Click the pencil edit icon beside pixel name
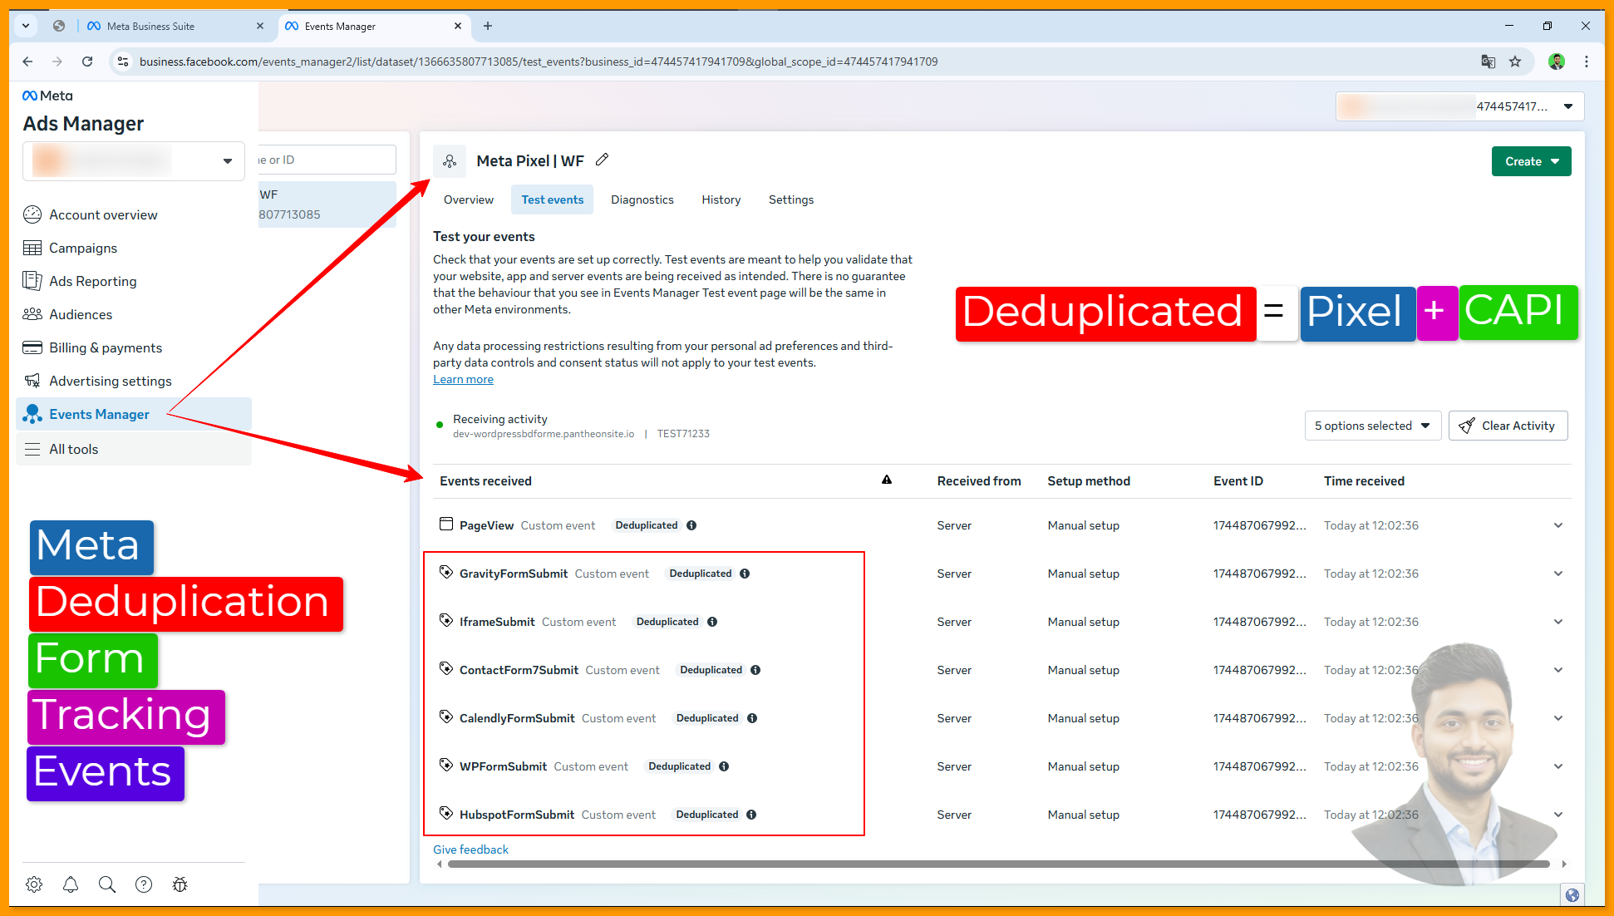 603,160
